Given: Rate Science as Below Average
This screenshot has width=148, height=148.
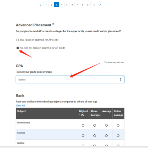Looking at the screenshot, I should (118, 136).
